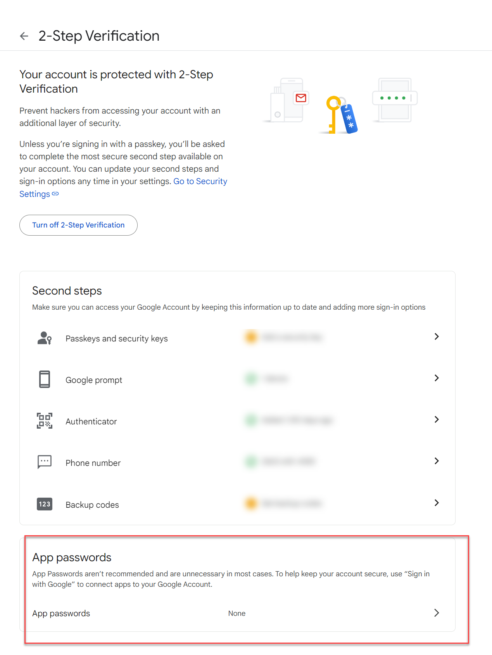
Task: Click the back arrow icon
Action: point(24,36)
